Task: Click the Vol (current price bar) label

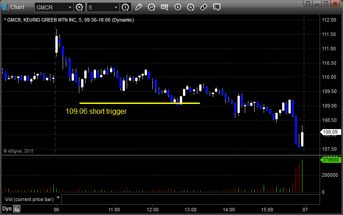Action: (29, 199)
